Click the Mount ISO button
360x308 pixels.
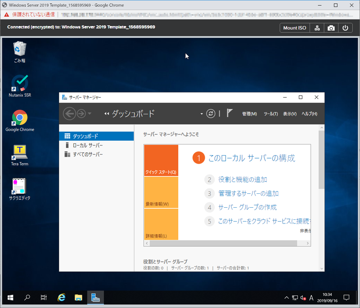(295, 28)
